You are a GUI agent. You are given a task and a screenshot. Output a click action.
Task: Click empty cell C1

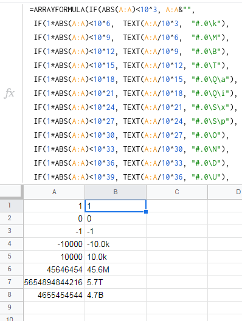[177, 206]
